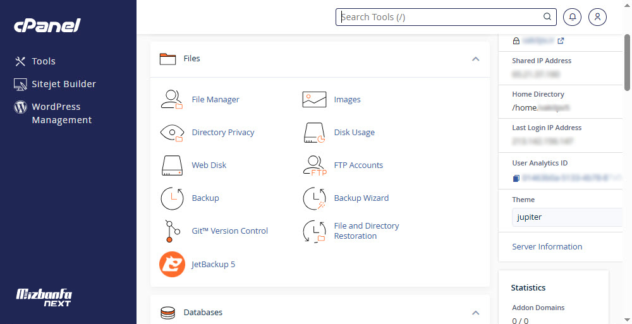
Task: Open the FTP Accounts link
Action: [x=358, y=165]
